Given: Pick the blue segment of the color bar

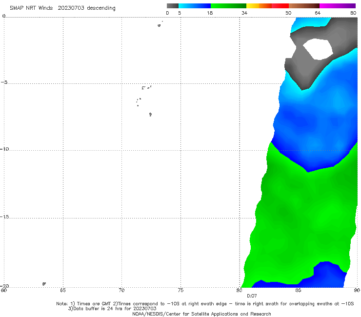Looking at the screenshot, I should (195, 6).
